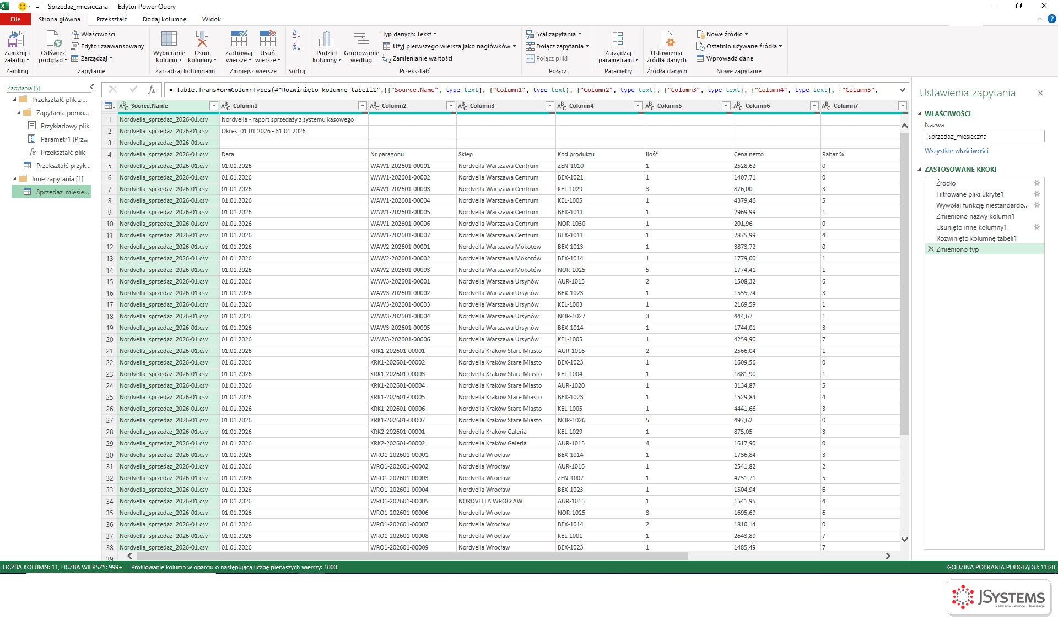This screenshot has width=1058, height=620.
Task: Open the Dodaj kolumnę tab
Action: coord(164,19)
